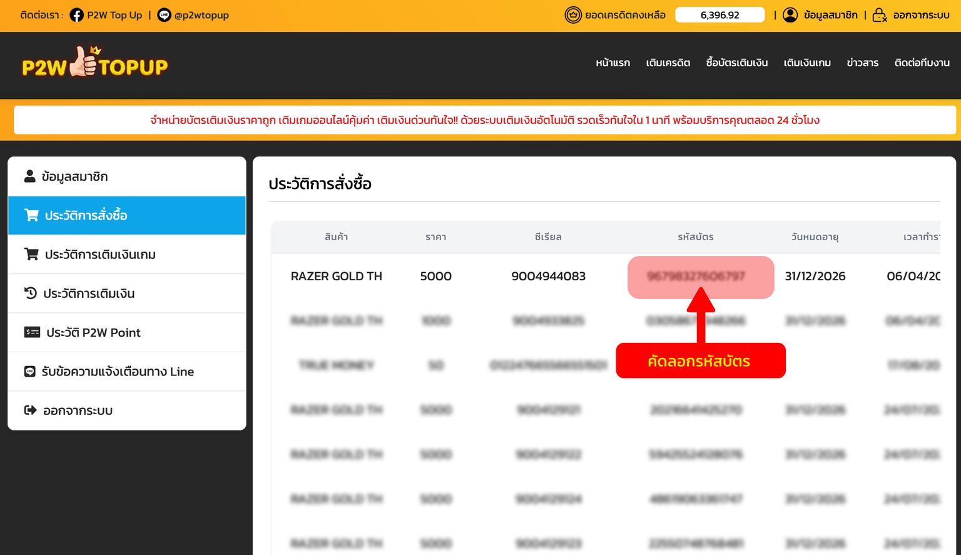Click the รหัสบัตร column header
This screenshot has height=555, width=961.
click(x=696, y=237)
